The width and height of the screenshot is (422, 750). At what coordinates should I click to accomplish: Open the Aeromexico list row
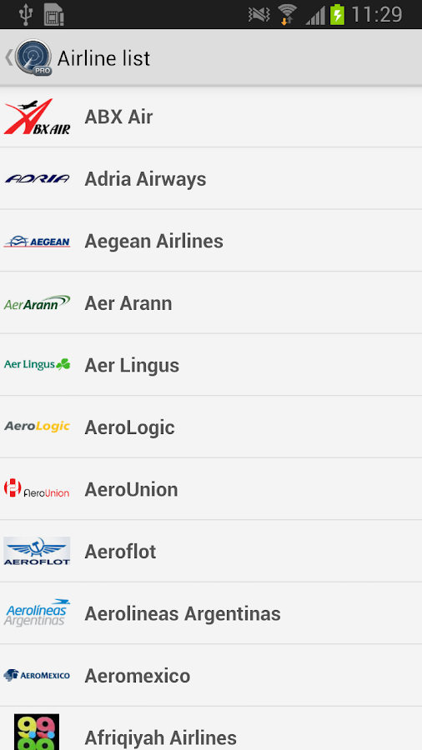(211, 675)
